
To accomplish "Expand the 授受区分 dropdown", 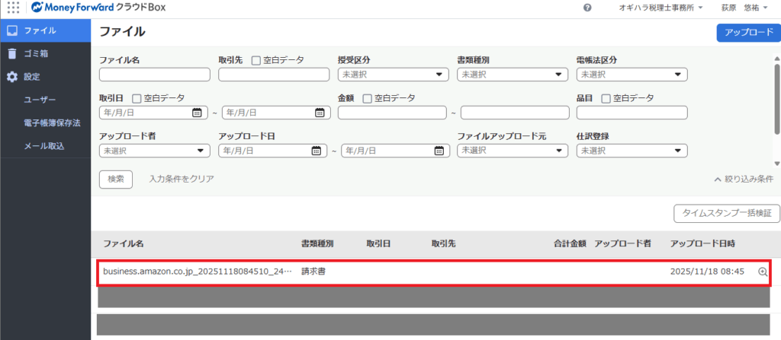I will [x=393, y=75].
